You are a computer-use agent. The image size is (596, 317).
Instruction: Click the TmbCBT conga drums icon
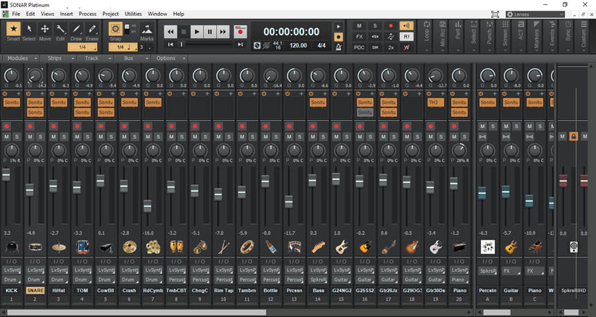177,247
